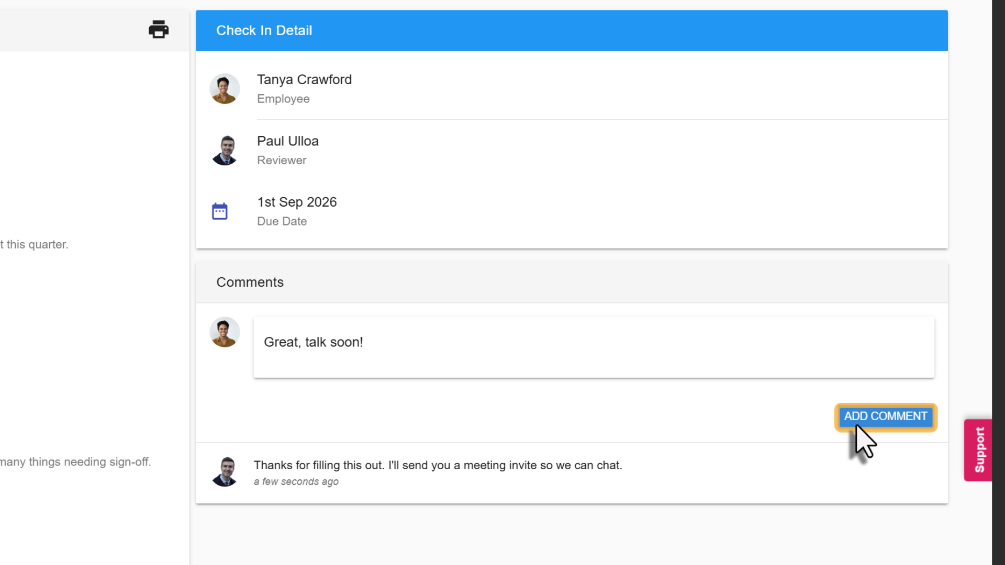
Task: Click the calendar due date icon
Action: (x=220, y=211)
